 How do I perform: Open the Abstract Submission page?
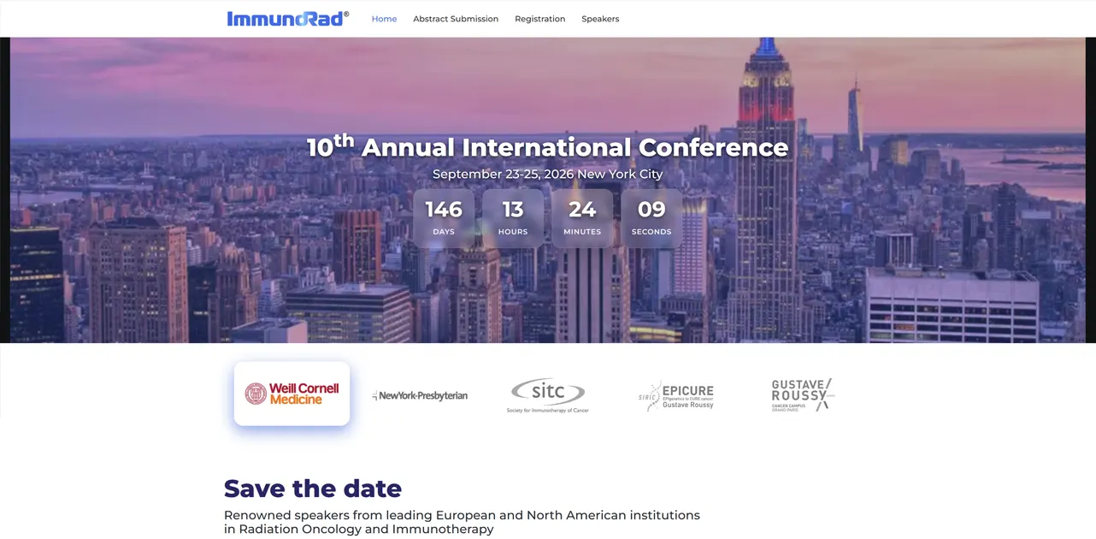click(x=455, y=19)
